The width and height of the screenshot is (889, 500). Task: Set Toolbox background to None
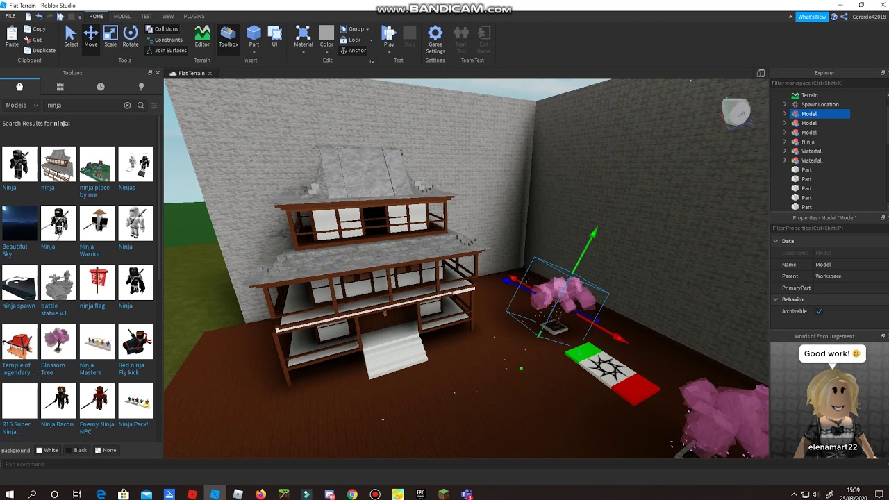pyautogui.click(x=106, y=450)
